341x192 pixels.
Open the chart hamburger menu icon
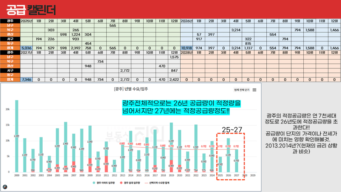click(254, 90)
